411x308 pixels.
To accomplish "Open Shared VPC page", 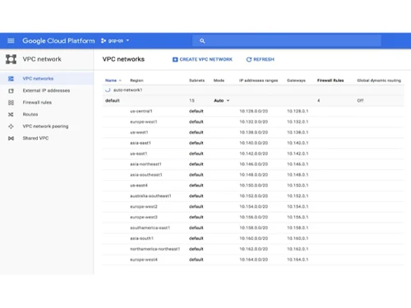I will tap(35, 138).
